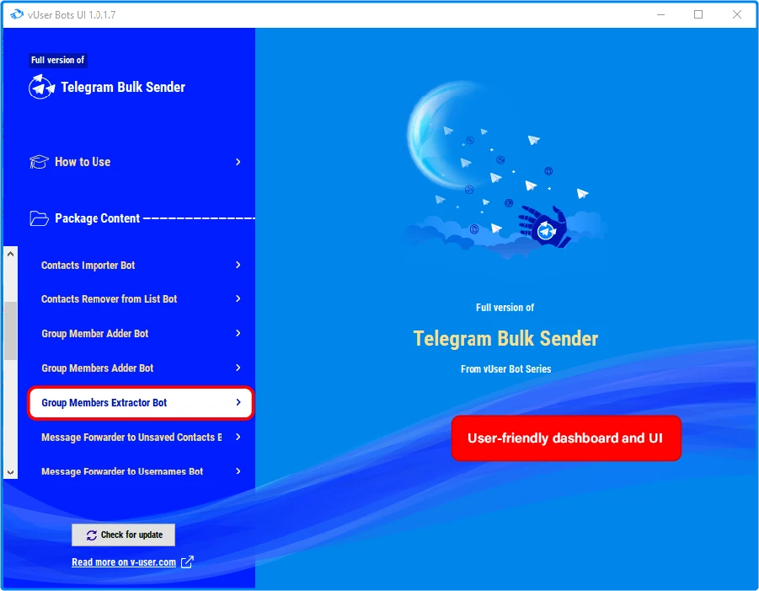Click the sidebar scrollbar up arrow

(11, 254)
